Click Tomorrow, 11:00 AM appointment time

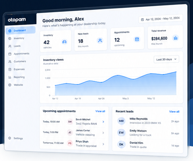53,143
